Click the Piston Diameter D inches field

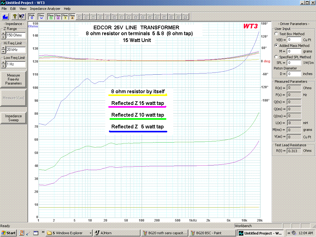[294, 74]
